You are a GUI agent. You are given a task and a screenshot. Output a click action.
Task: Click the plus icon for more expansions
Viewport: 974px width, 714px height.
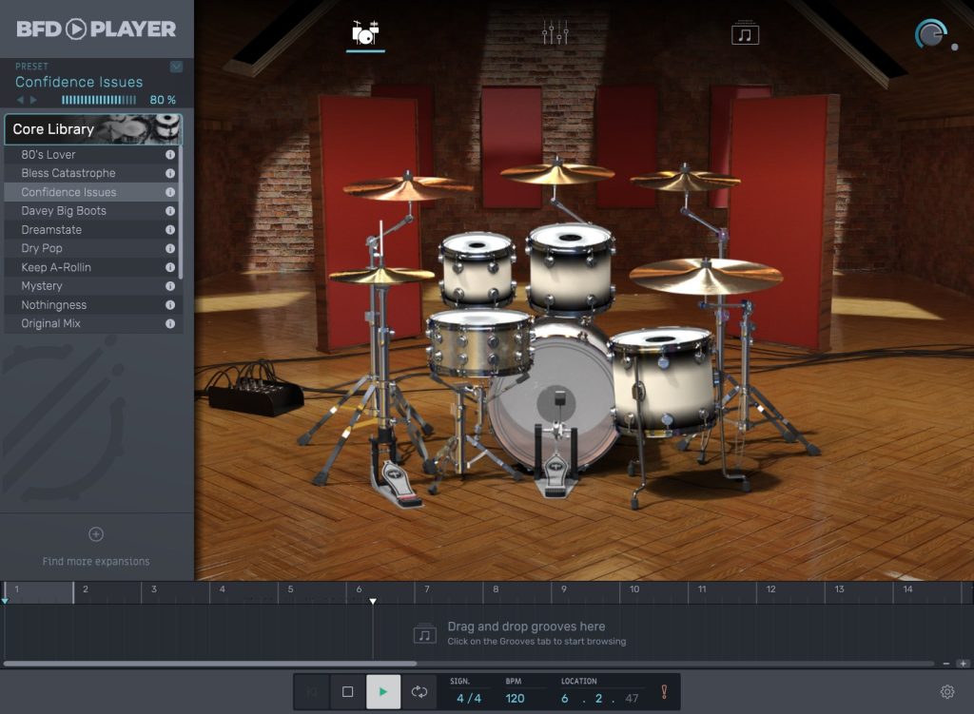coord(96,534)
